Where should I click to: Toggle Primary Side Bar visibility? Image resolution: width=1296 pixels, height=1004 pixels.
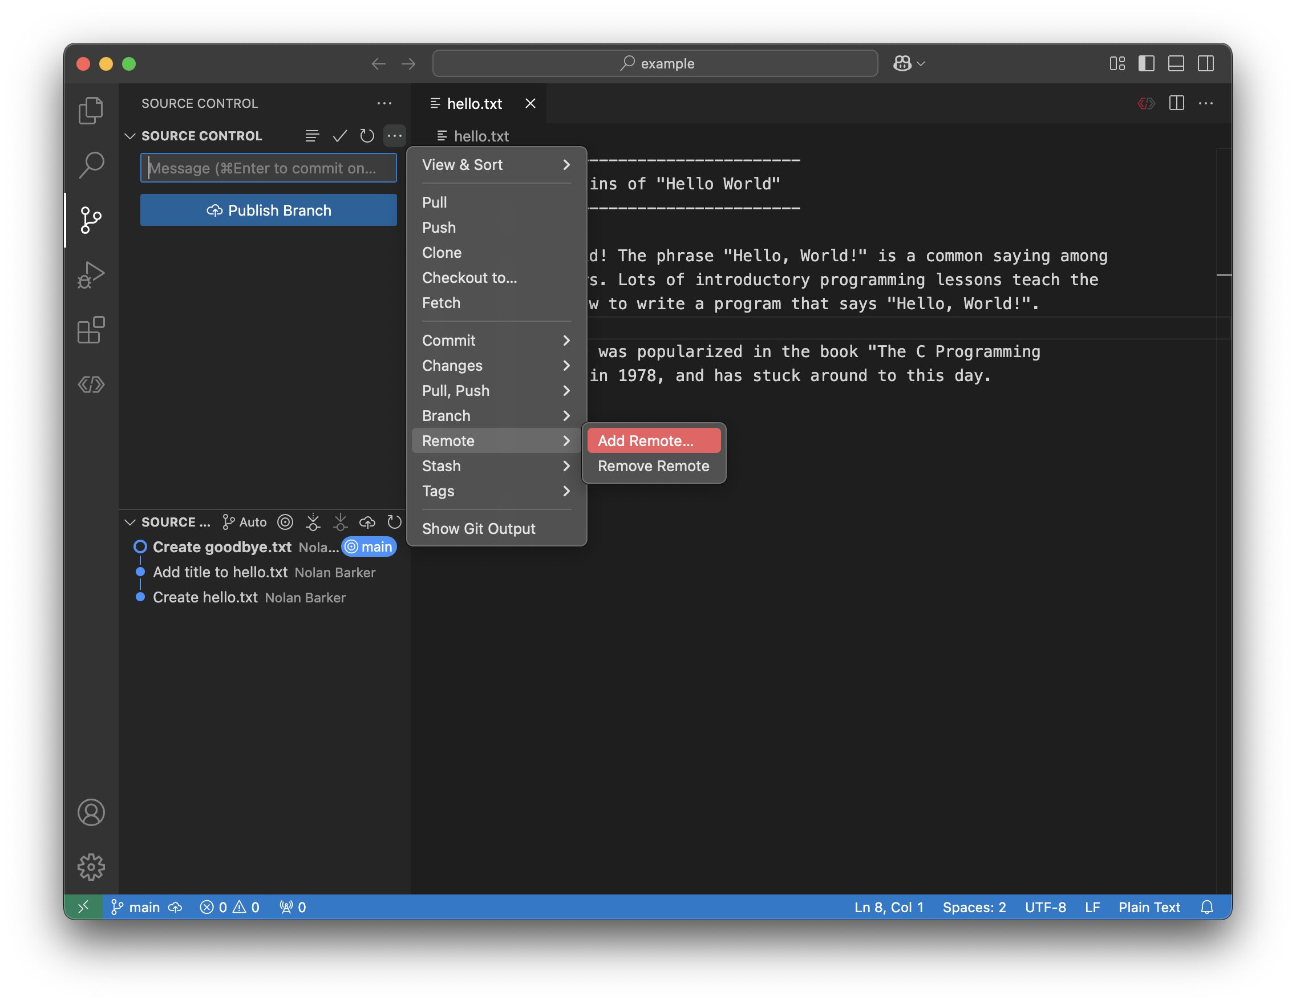(x=1147, y=63)
